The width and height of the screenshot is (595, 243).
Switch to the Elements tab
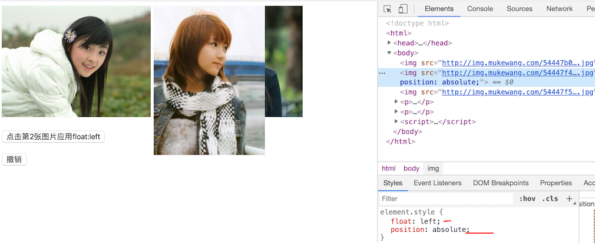pos(439,9)
